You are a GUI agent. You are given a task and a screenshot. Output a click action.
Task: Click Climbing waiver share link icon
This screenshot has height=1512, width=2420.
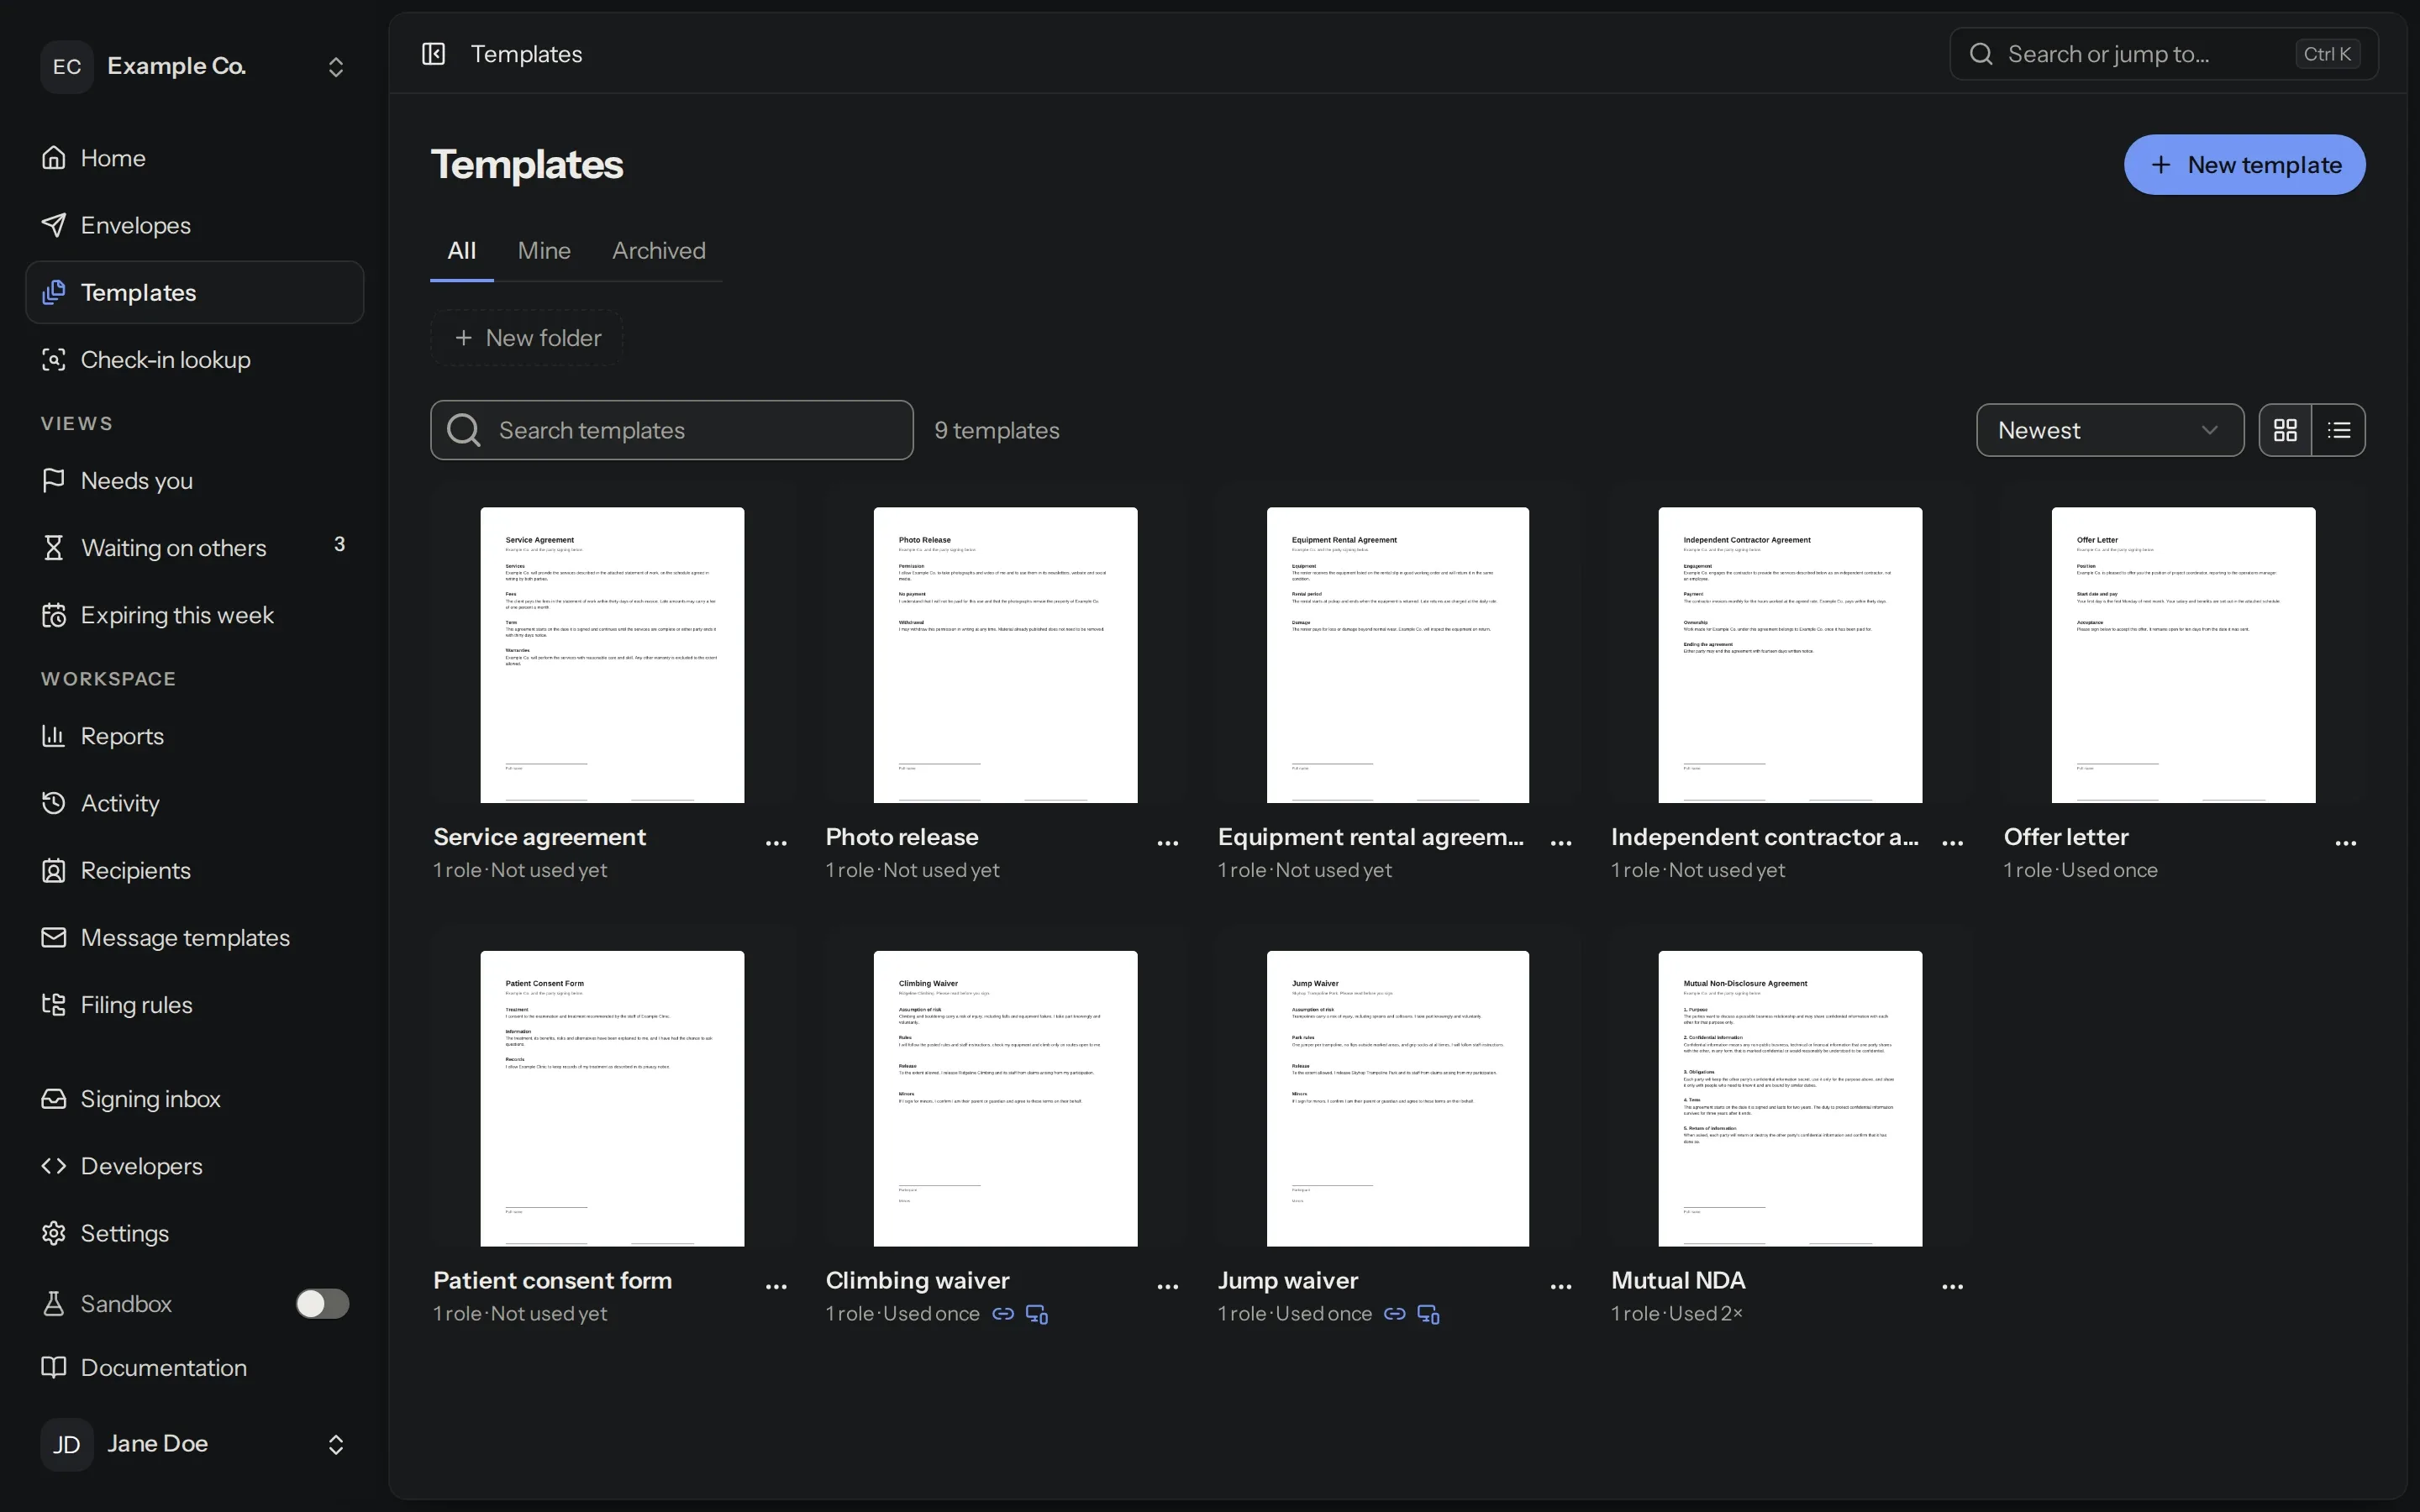[1003, 1314]
